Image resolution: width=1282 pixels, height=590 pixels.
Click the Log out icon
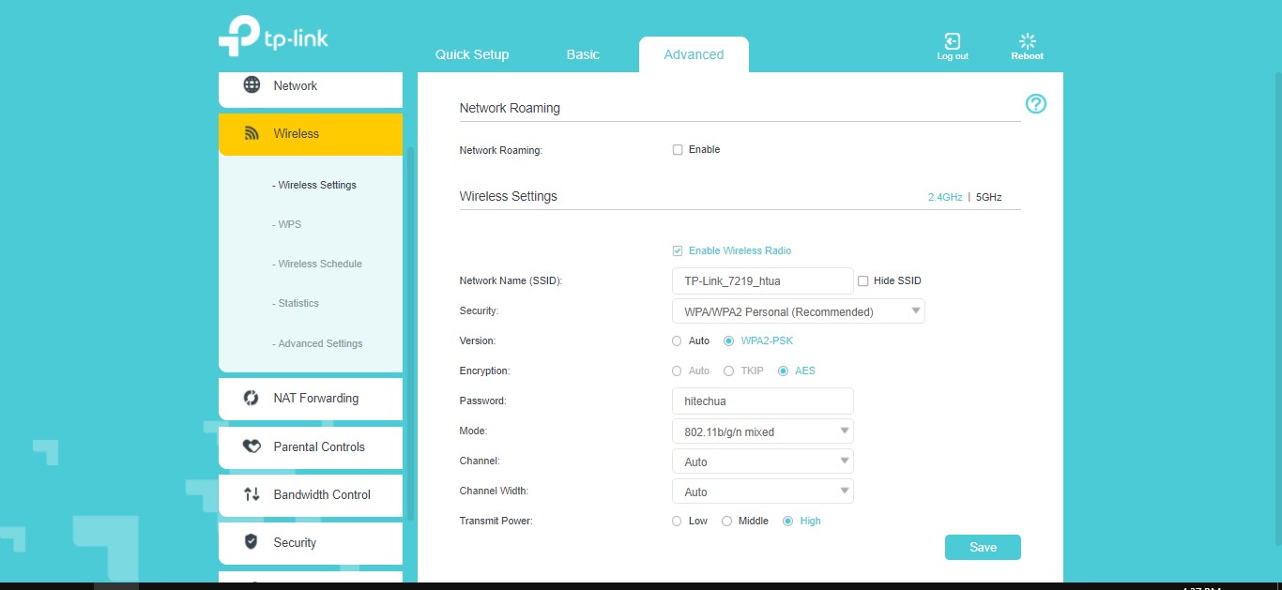pos(952,41)
